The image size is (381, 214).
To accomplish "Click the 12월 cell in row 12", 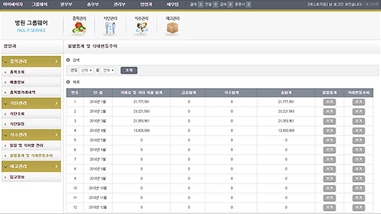I will pyautogui.click(x=98, y=207).
